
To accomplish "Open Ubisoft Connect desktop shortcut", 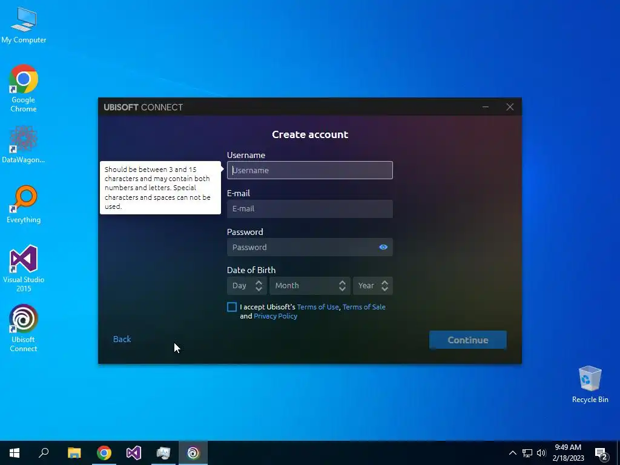I will pyautogui.click(x=24, y=328).
